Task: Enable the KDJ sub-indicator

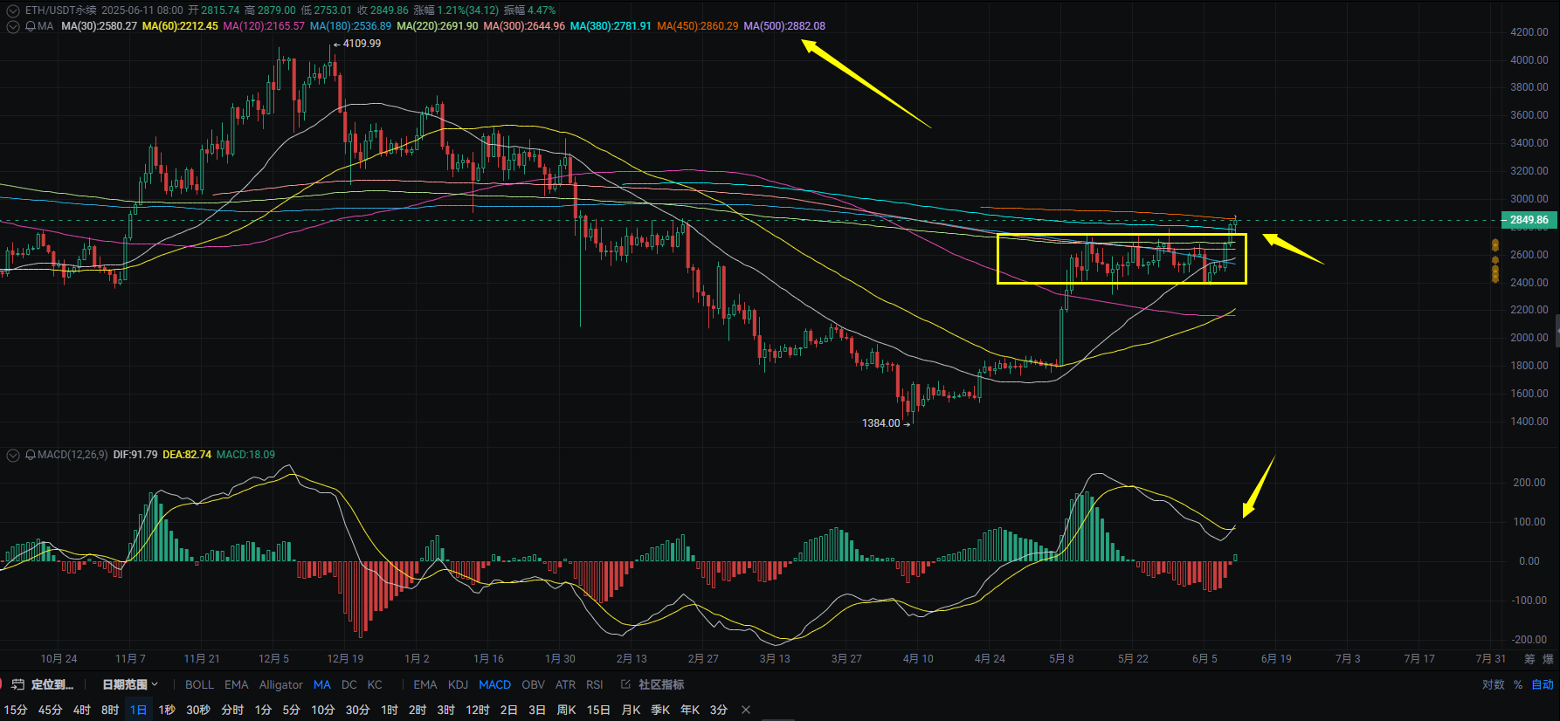Action: click(458, 684)
